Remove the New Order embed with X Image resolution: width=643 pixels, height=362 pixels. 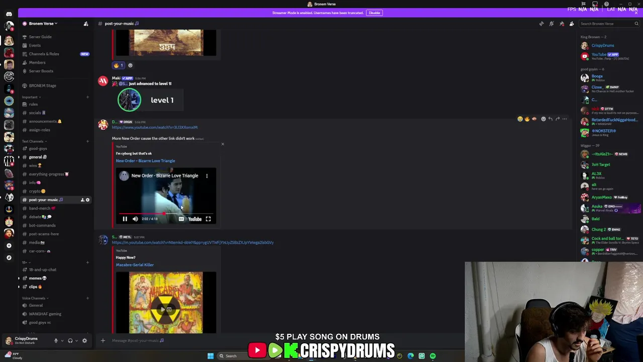[x=223, y=144]
